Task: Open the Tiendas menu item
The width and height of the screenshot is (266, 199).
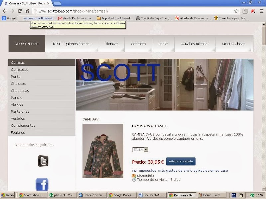Action: [112, 44]
